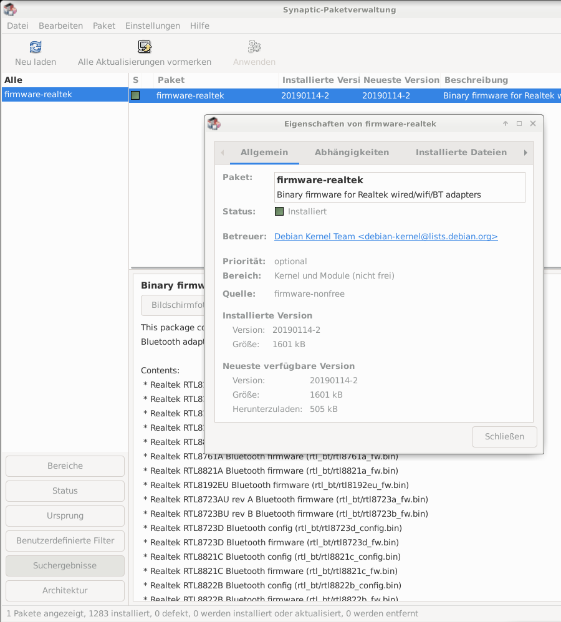Click the optional priority value
The height and width of the screenshot is (622, 561).
[290, 261]
